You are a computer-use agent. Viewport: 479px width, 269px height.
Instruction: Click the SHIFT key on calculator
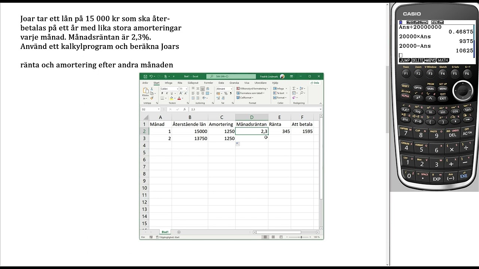click(406, 86)
